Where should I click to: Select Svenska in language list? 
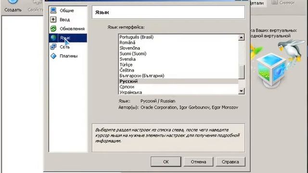tap(179, 59)
